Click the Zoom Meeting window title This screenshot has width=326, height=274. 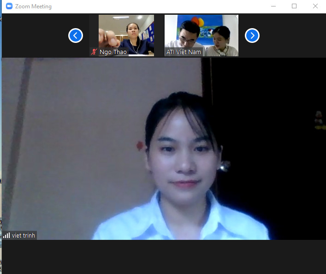click(x=33, y=6)
